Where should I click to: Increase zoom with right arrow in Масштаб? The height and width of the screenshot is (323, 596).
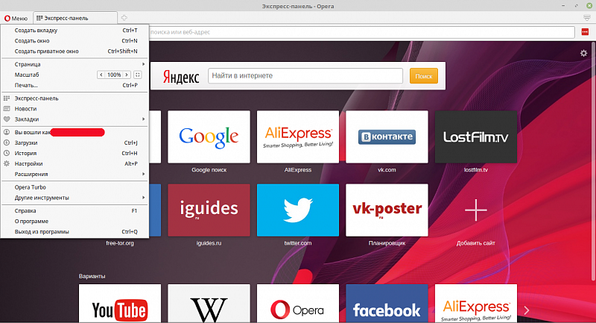click(127, 75)
